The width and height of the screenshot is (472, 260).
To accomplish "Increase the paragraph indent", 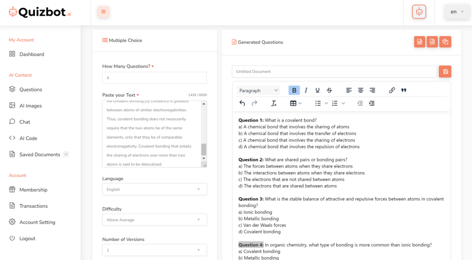I will [x=372, y=103].
